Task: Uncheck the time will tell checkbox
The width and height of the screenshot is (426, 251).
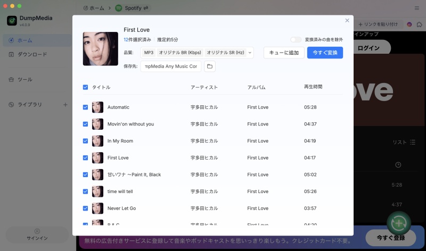Action: 85,191
